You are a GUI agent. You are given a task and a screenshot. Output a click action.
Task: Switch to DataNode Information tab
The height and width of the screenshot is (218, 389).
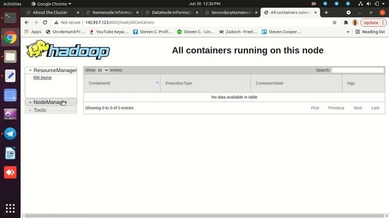point(171,12)
